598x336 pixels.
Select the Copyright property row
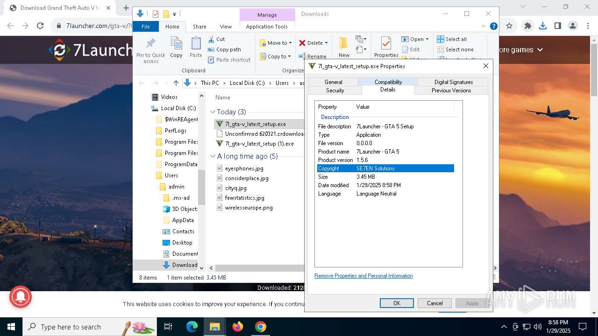[x=385, y=168]
